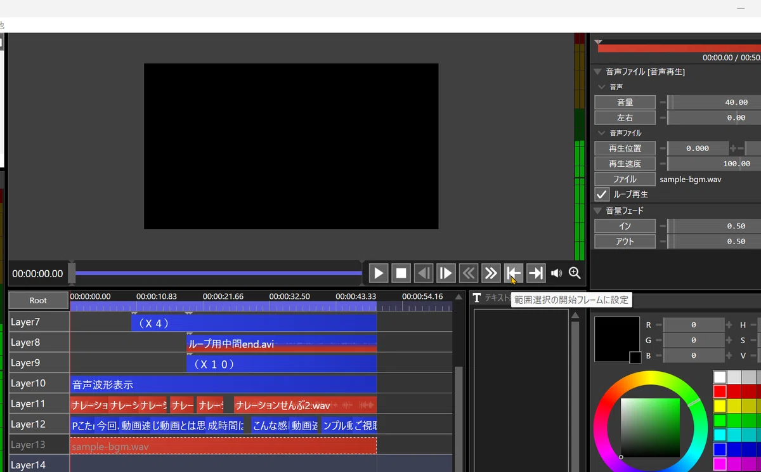Click the Root button on the timeline

click(x=38, y=300)
